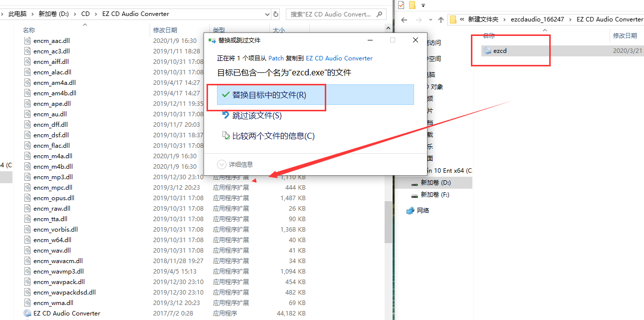Go back in the right Explorer window
The image size is (644, 320).
click(404, 19)
